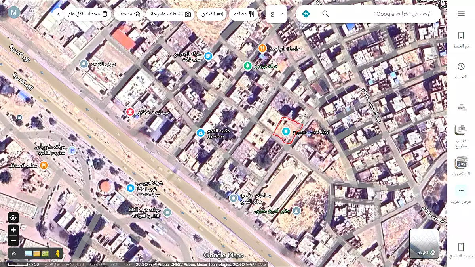Toggle the 20 متر scale bar units

click(x=24, y=264)
